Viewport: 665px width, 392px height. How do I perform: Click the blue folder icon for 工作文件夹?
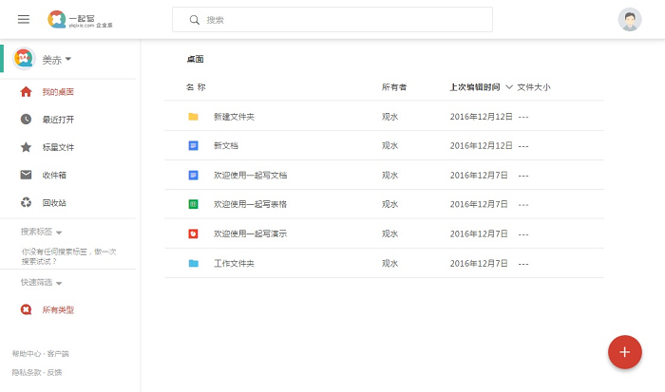tap(193, 263)
